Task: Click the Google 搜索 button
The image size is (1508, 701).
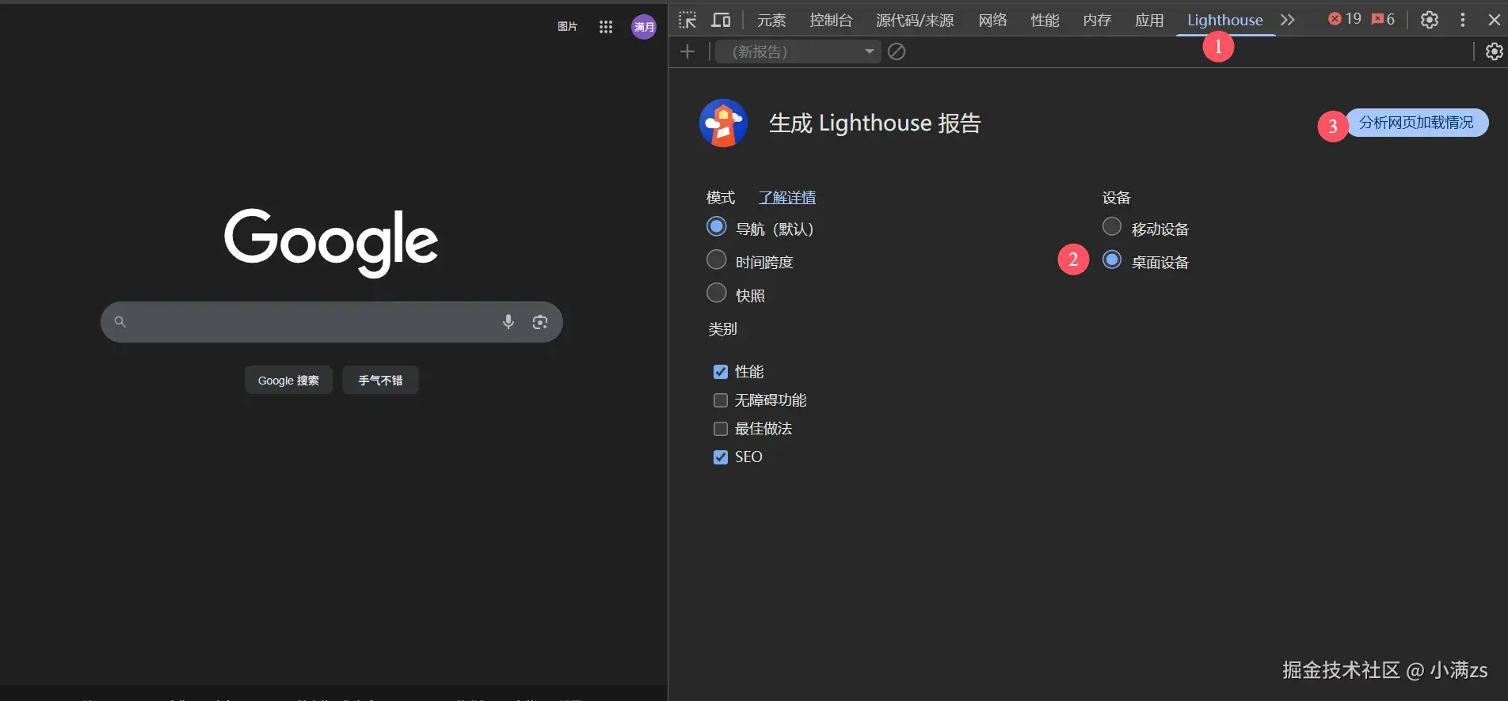Action: [x=288, y=381]
